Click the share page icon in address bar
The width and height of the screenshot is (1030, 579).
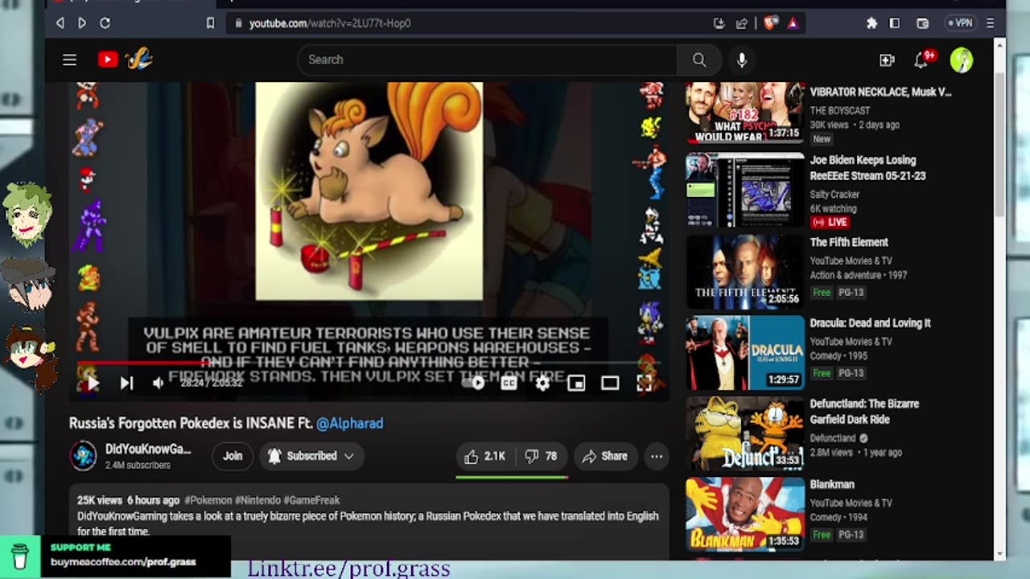741,23
